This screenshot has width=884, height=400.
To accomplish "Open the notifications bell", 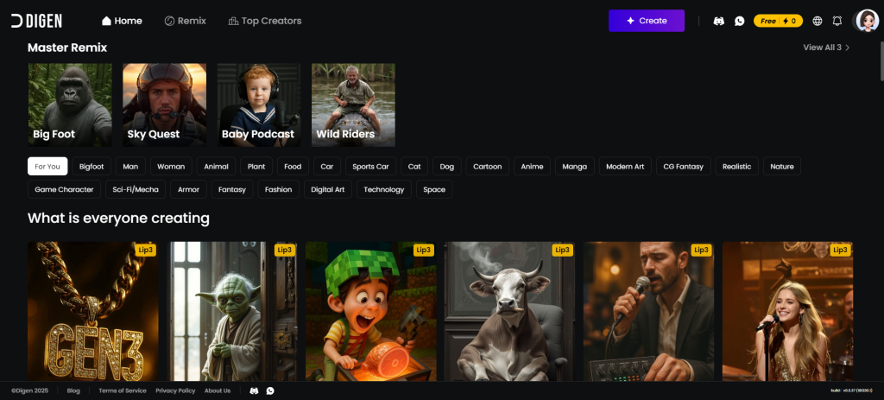I will click(837, 21).
